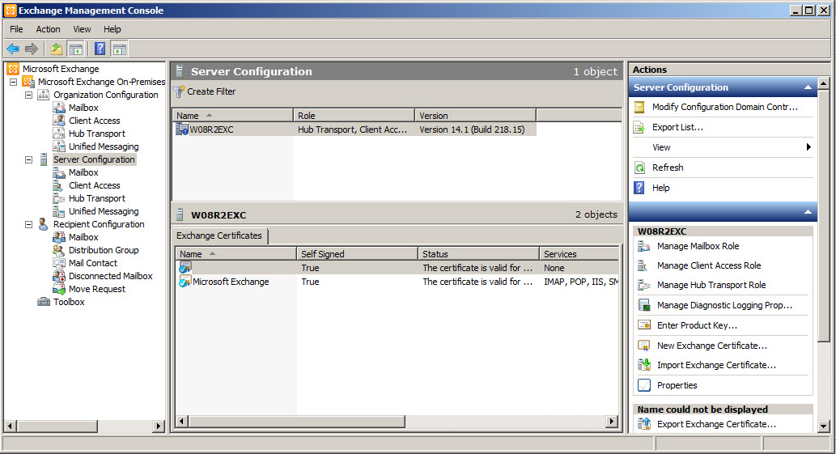Open Hub Transport under Server Configuration
Screen dimensions: 836x454
(96, 198)
